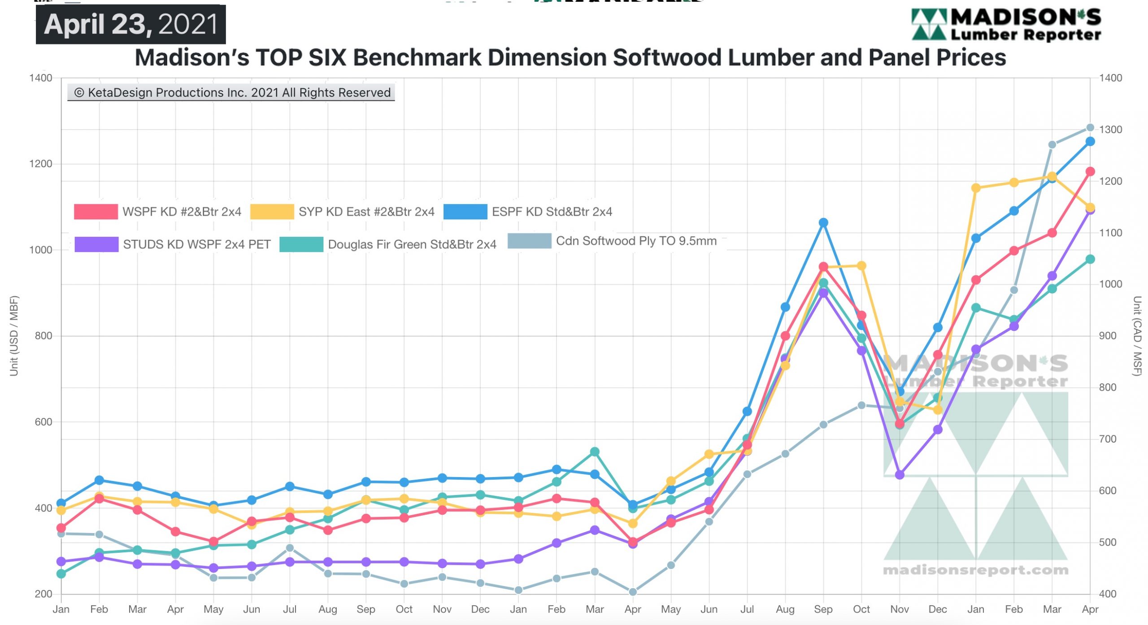Select the final April ESPF blue data point

coord(1090,142)
